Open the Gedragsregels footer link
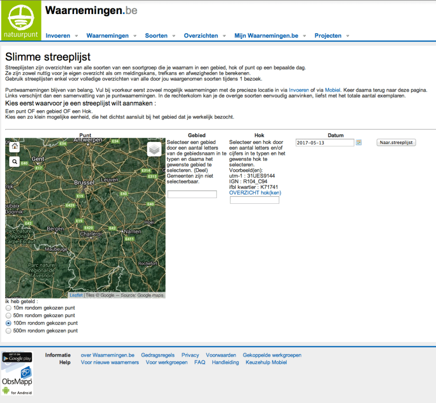Image resolution: width=436 pixels, height=403 pixels. point(158,355)
